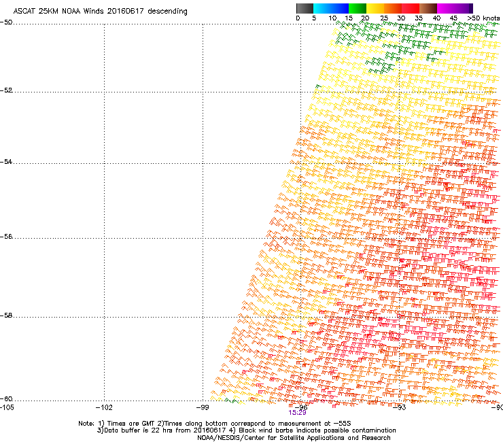This screenshot has height=442, width=503.
Task: Click latitude label '-60'
Action: coord(6,399)
